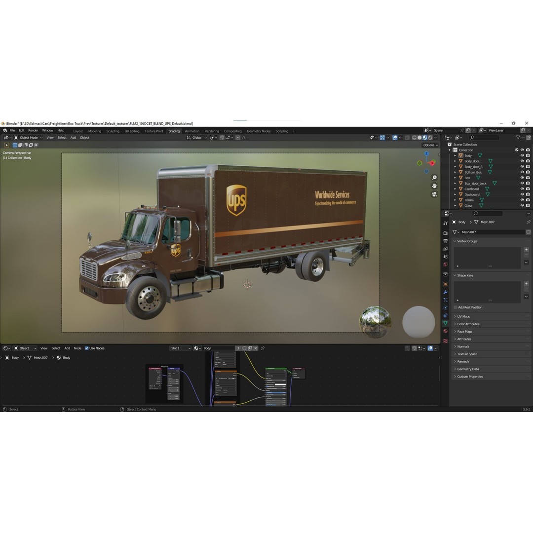Add a new shape key with plus
Screen dimensions: 533x533
click(526, 284)
